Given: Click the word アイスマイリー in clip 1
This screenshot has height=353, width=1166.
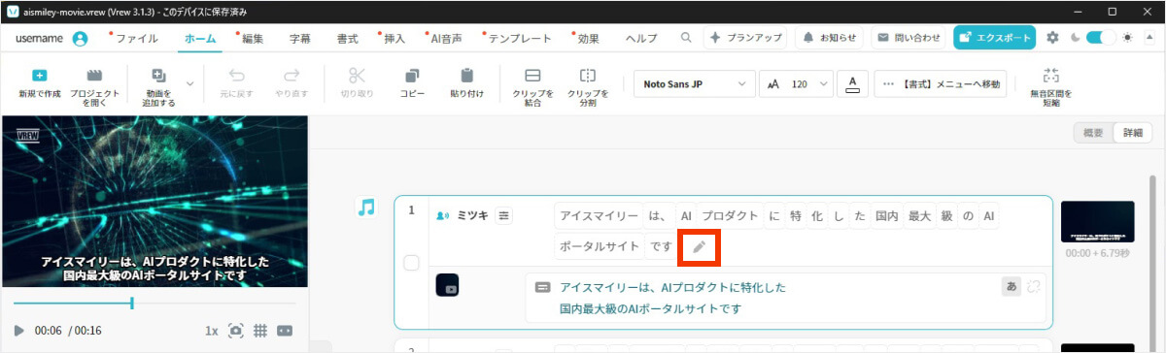Looking at the screenshot, I should pos(599,215).
